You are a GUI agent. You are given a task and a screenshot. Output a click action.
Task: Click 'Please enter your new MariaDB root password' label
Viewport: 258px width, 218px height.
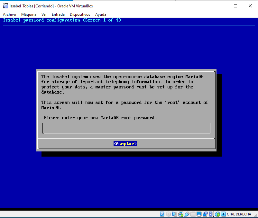point(100,118)
